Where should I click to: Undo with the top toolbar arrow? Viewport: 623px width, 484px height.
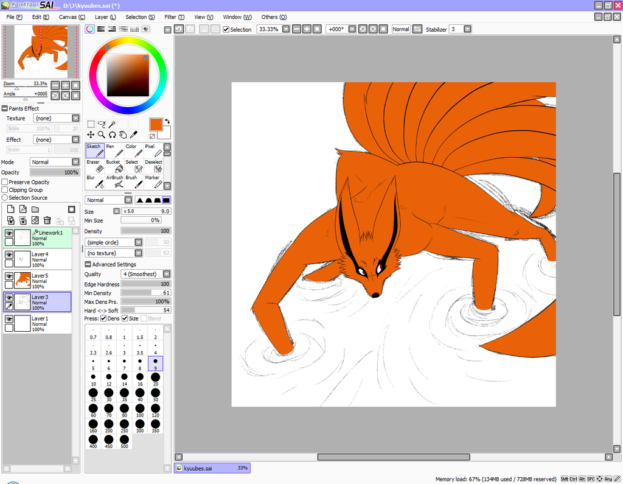point(179,29)
